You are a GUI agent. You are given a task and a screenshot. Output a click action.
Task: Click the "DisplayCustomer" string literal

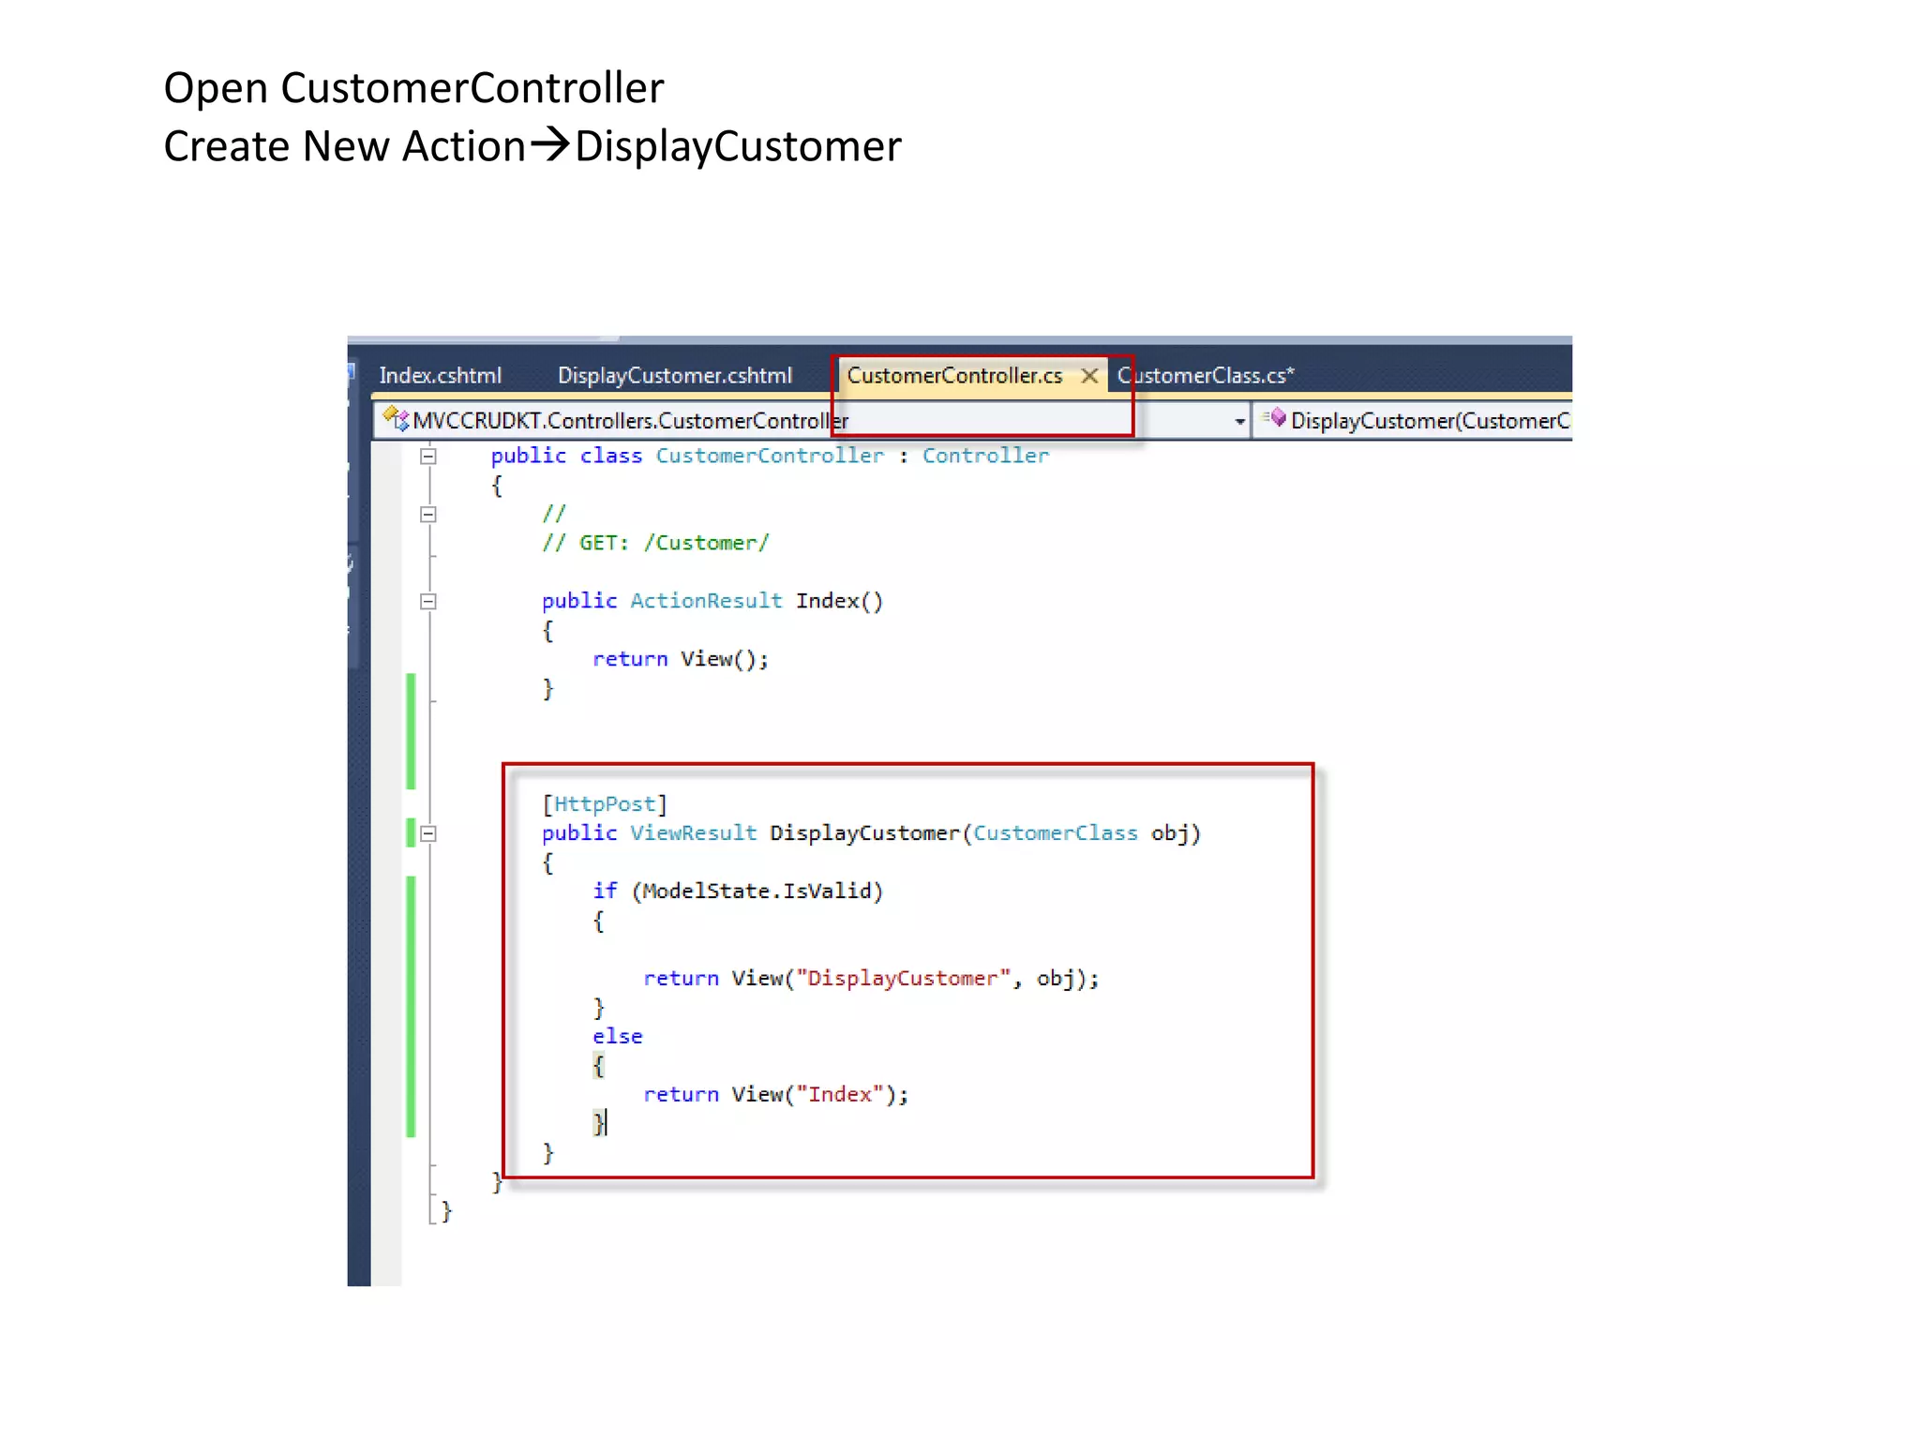click(903, 979)
